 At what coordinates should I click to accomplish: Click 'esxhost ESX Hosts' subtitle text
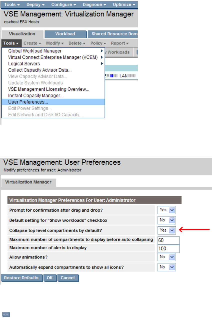(21, 22)
